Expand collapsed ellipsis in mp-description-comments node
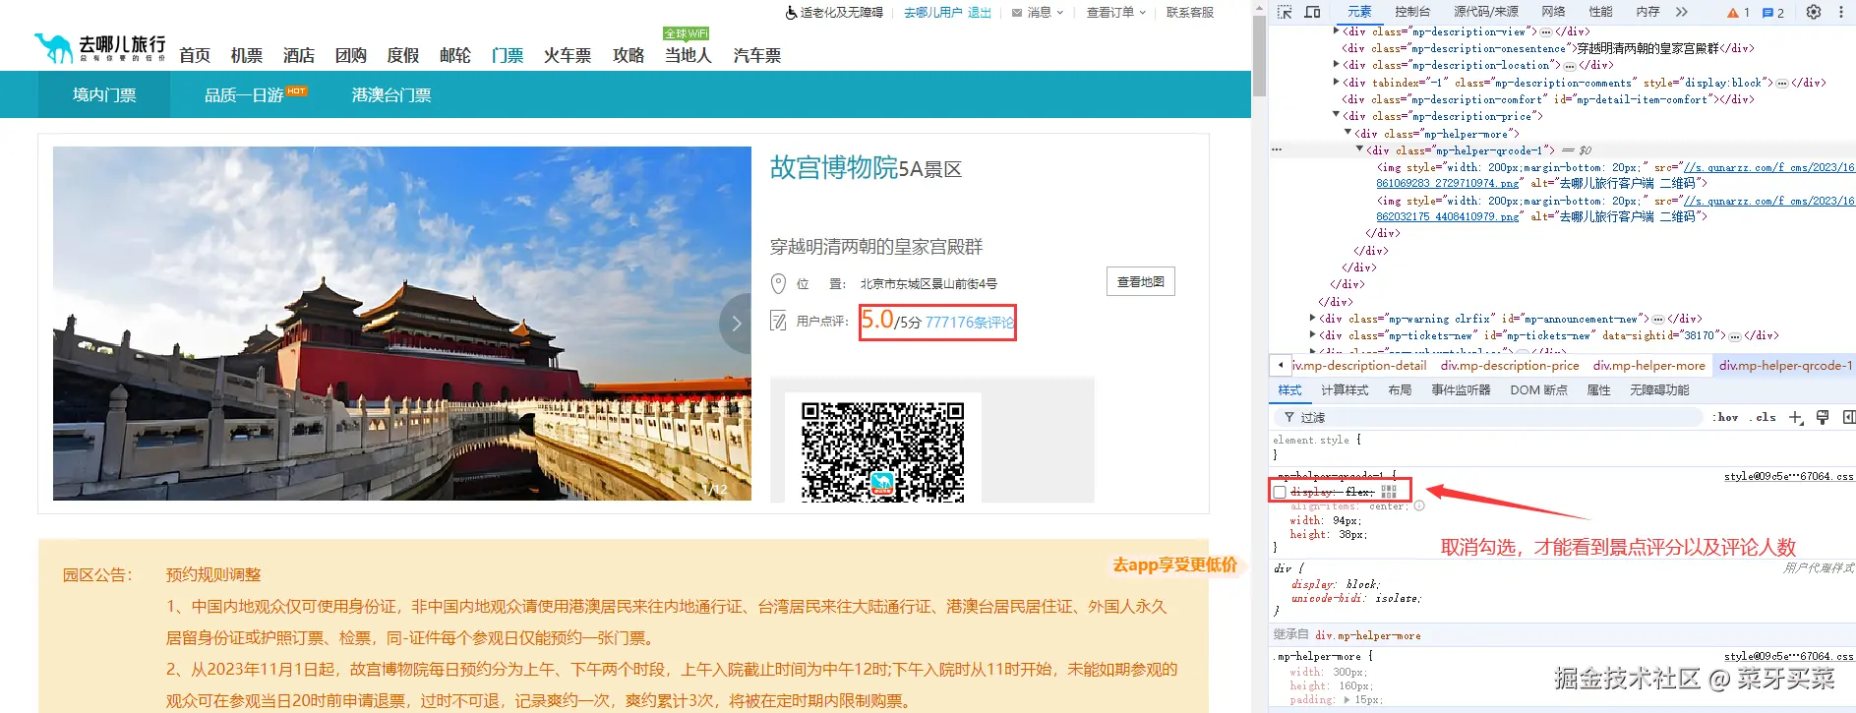The height and width of the screenshot is (713, 1856). (1782, 83)
